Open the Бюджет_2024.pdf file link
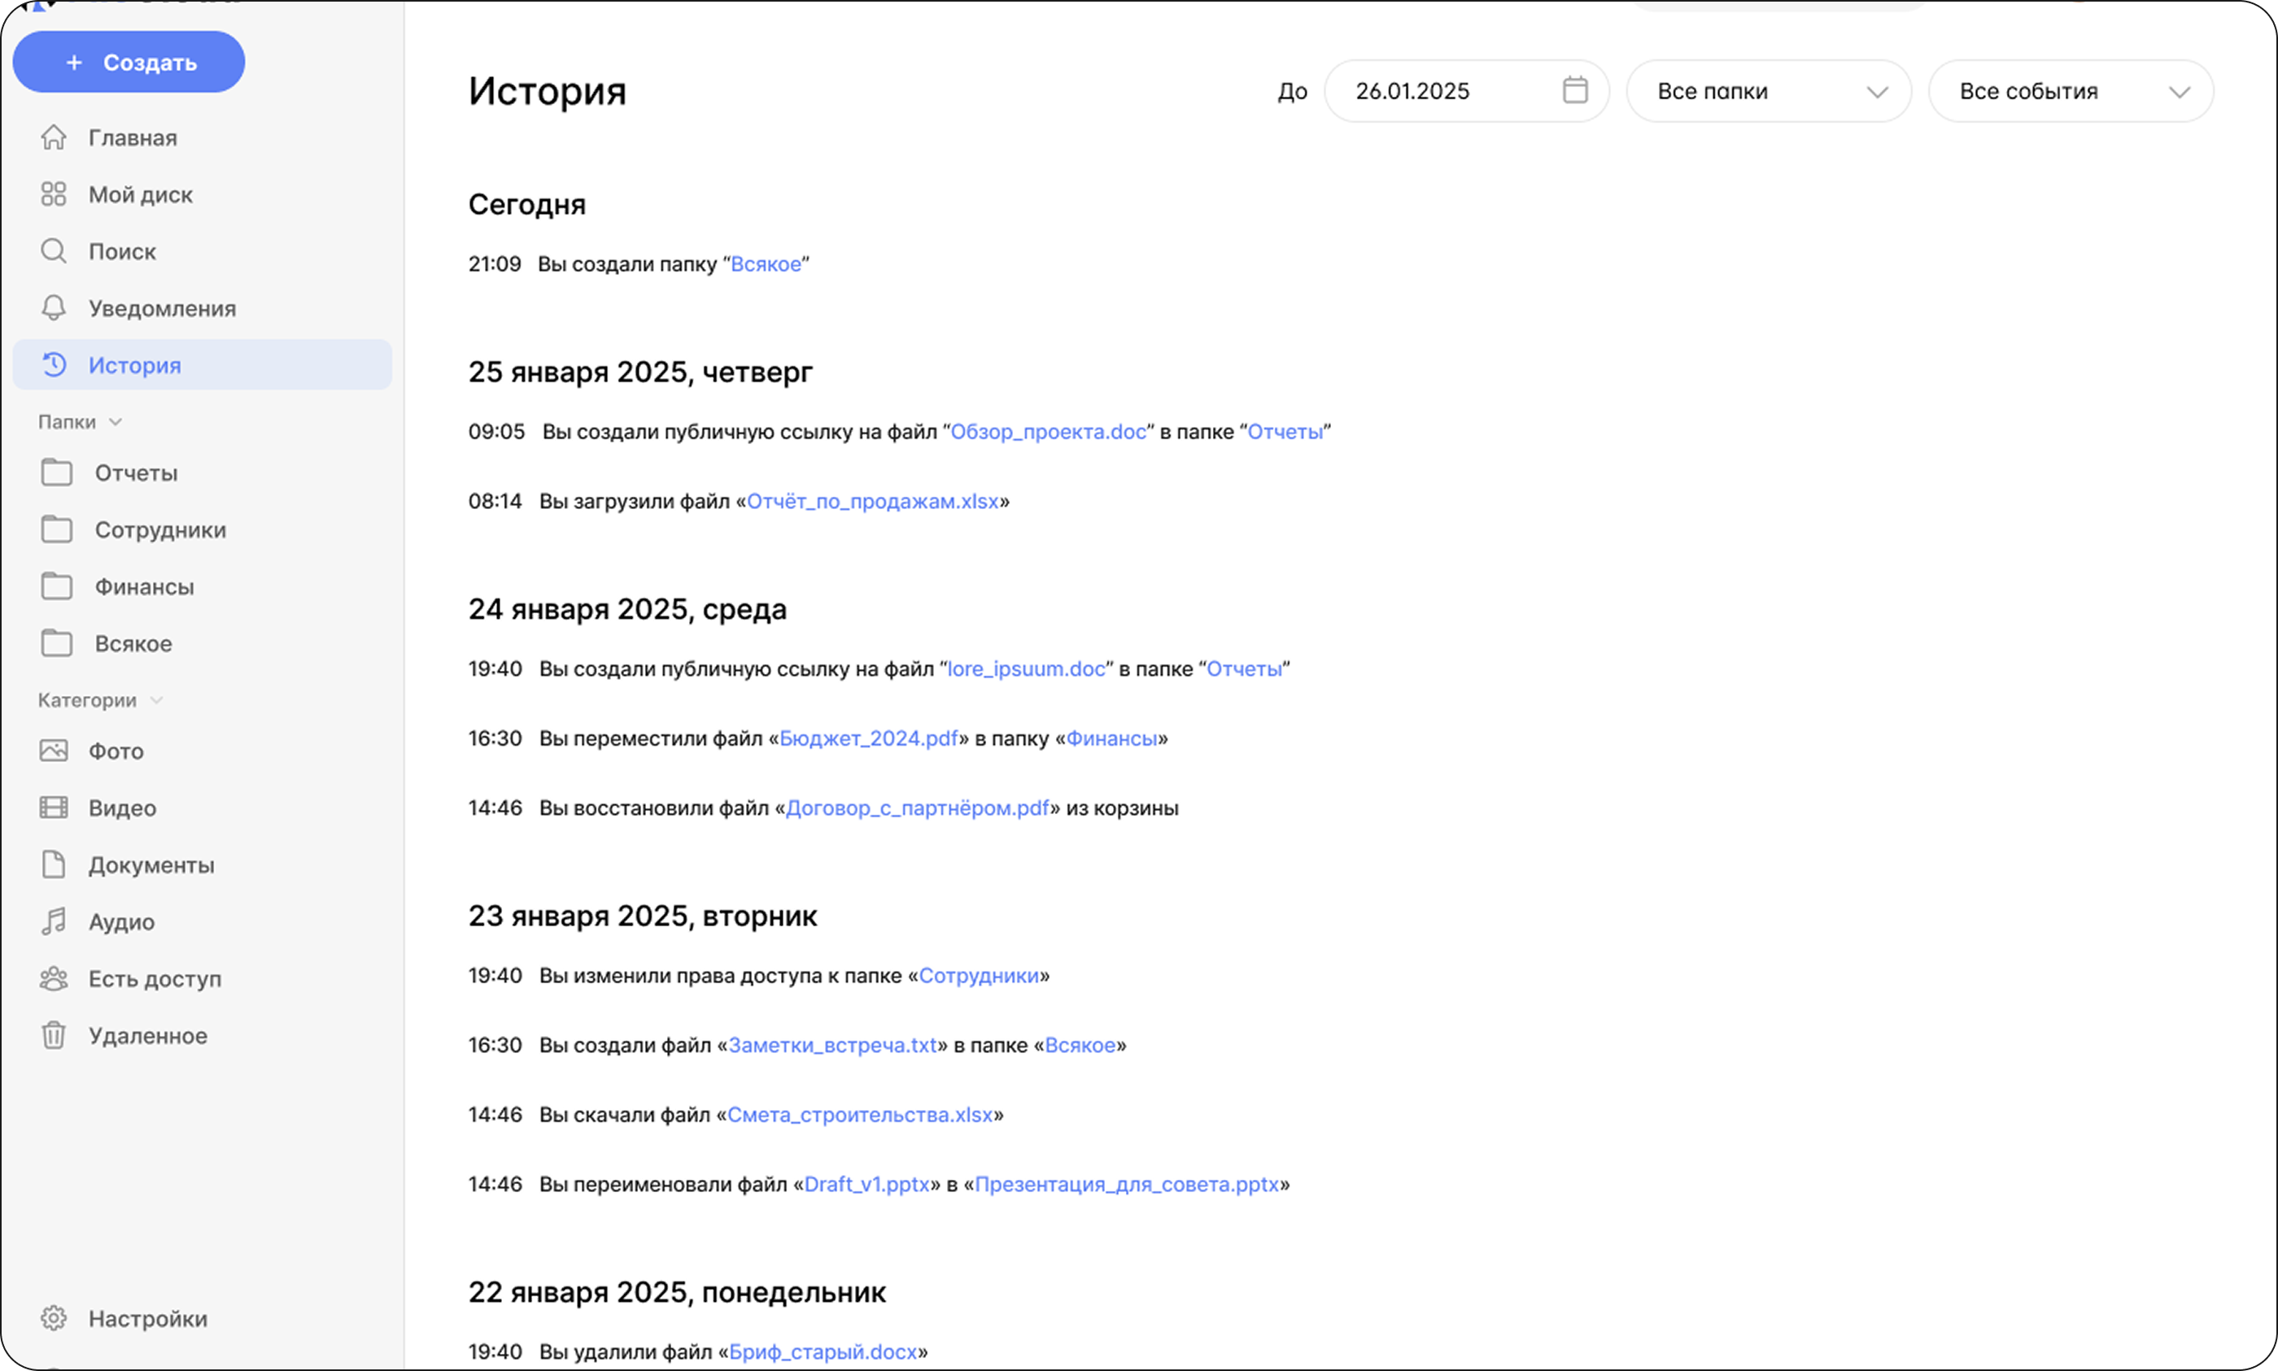This screenshot has width=2278, height=1371. point(869,739)
